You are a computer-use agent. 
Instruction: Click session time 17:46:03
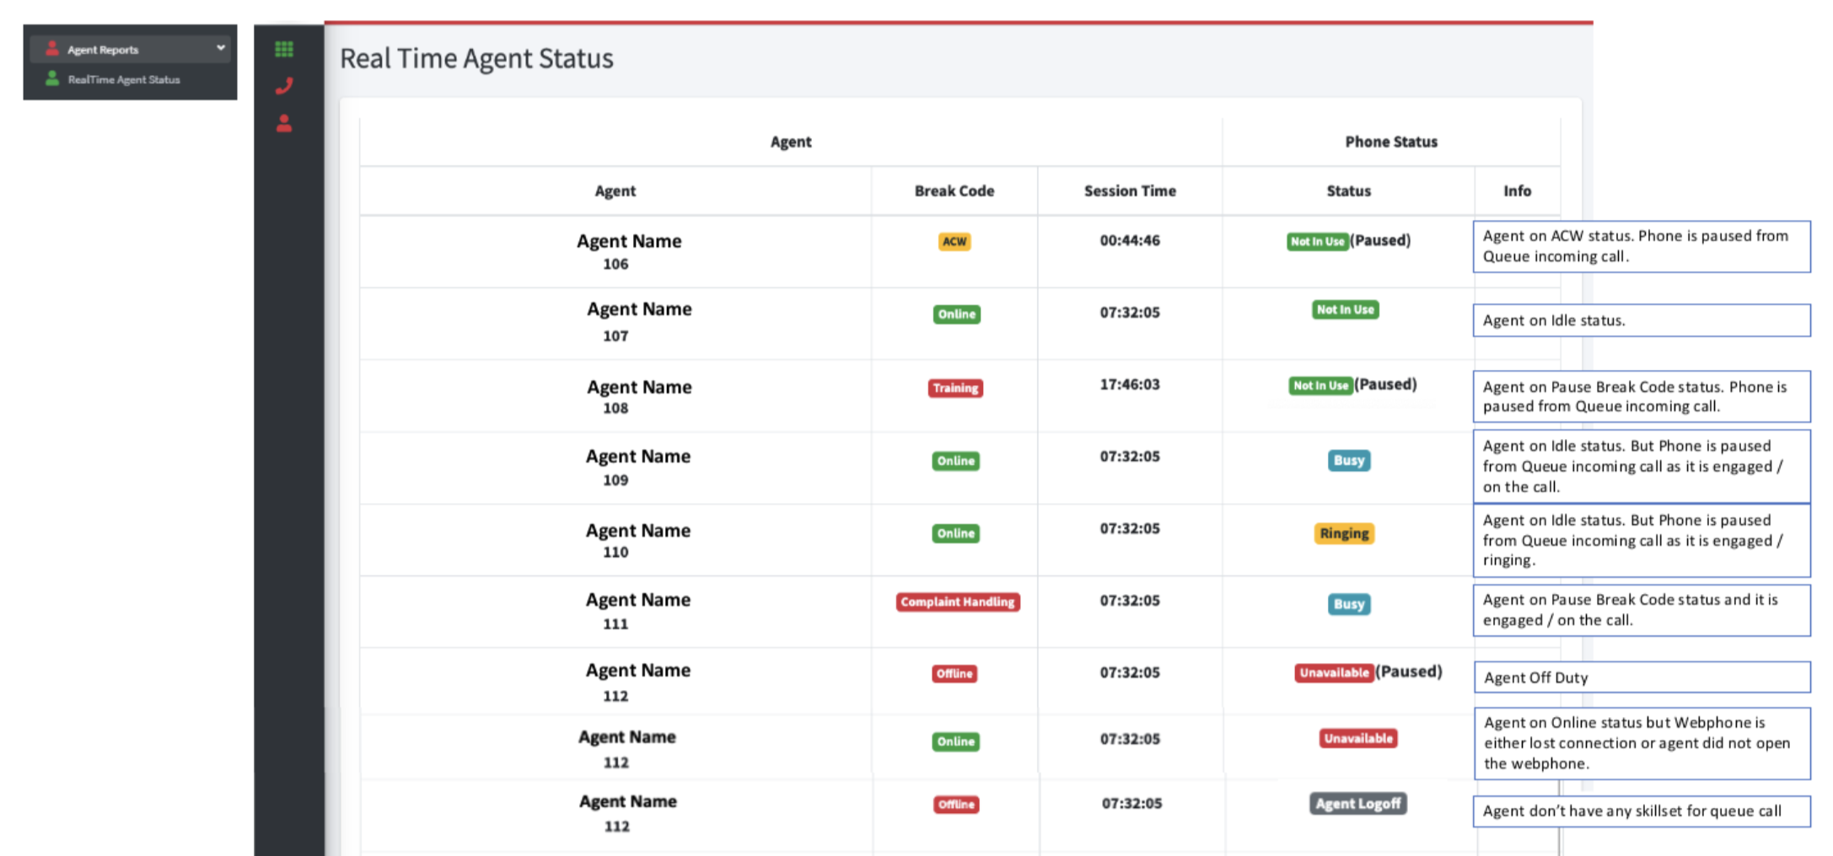coord(1130,385)
